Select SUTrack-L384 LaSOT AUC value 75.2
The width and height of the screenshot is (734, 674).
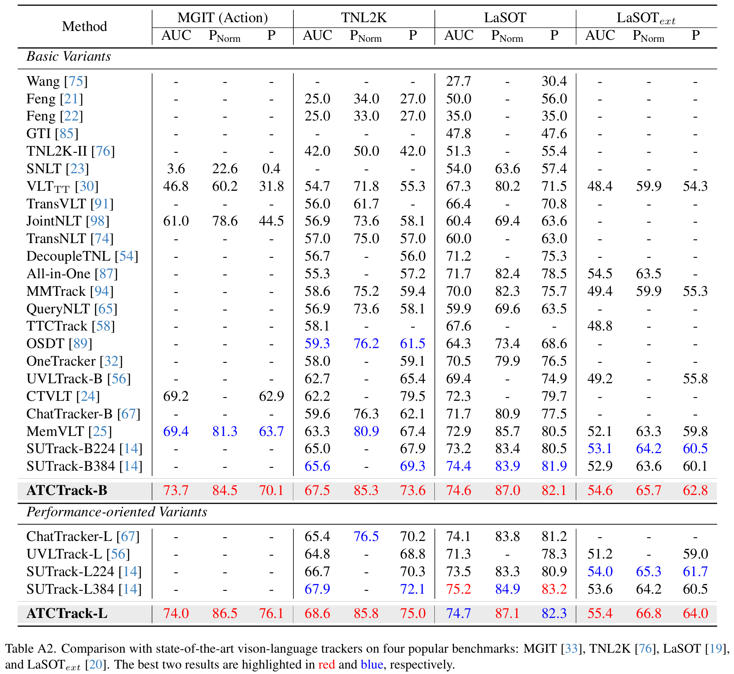pos(459,589)
